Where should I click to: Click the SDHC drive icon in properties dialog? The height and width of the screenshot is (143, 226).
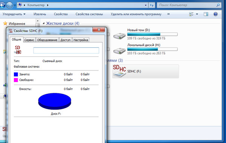18,50
